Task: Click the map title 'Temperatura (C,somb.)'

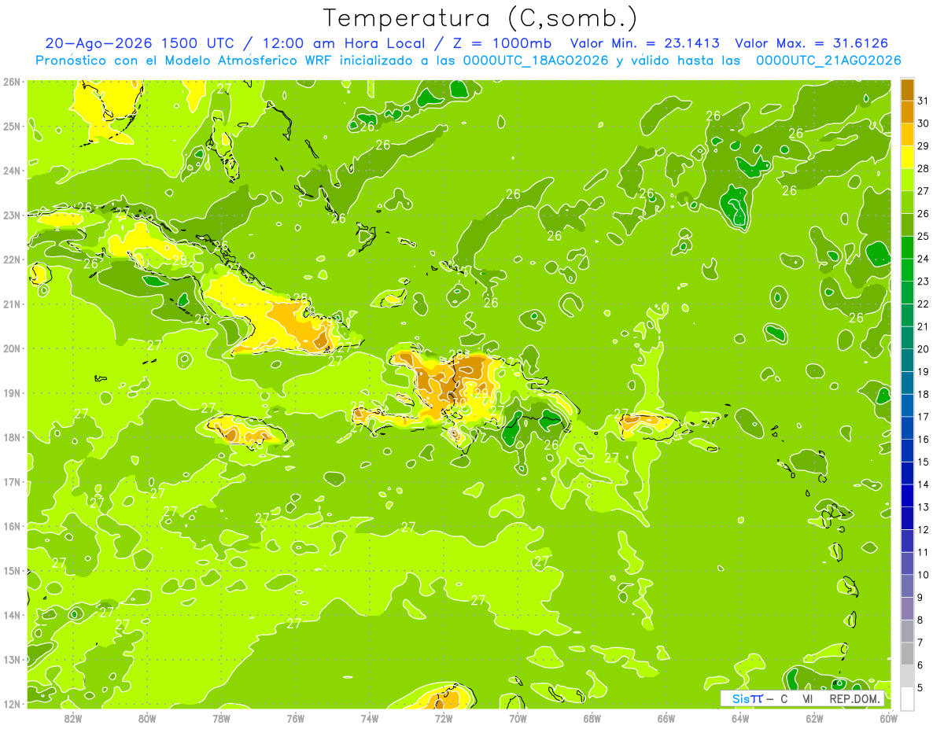Action: 481,18
